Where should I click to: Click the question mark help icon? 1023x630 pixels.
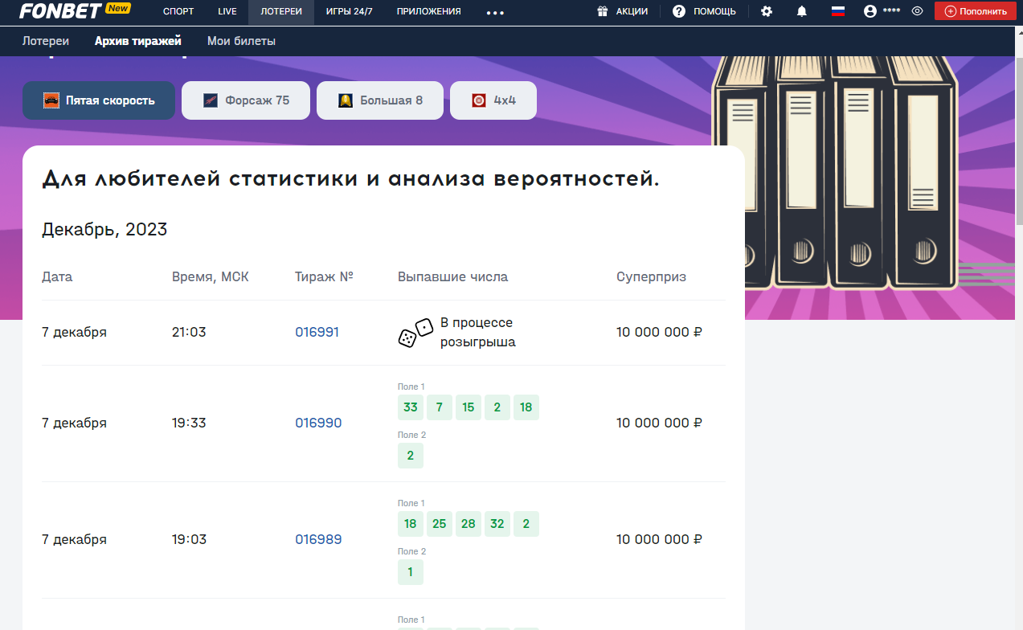click(679, 11)
